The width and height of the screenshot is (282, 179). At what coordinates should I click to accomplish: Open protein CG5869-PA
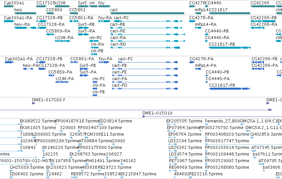point(60,72)
